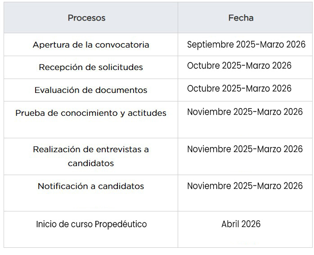Select the Evaluación de documentos cell
314x255 pixels.
pyautogui.click(x=91, y=90)
